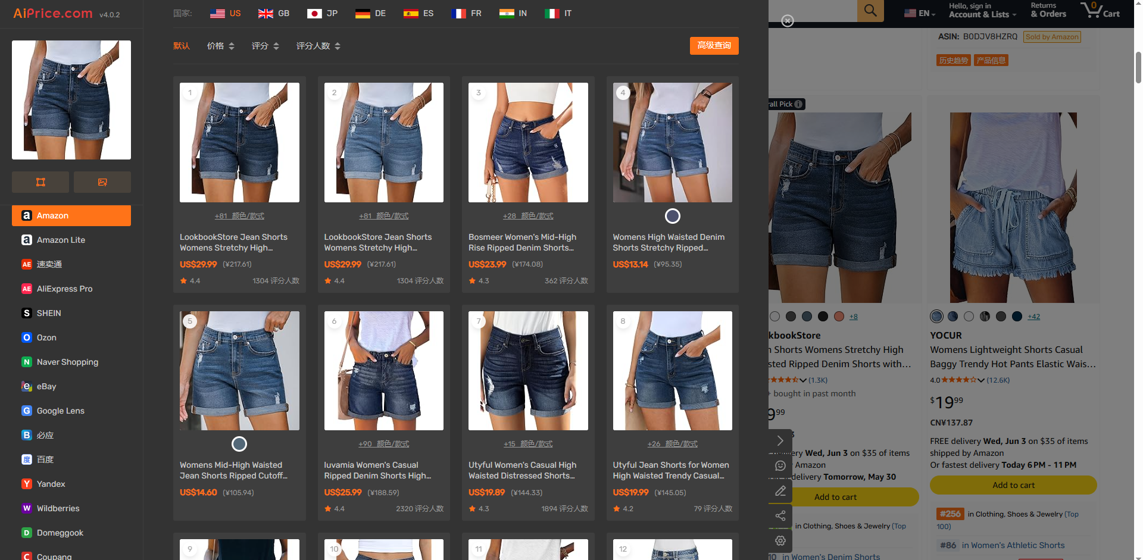Open the floating settings gear icon
This screenshot has width=1143, height=560.
click(x=780, y=541)
